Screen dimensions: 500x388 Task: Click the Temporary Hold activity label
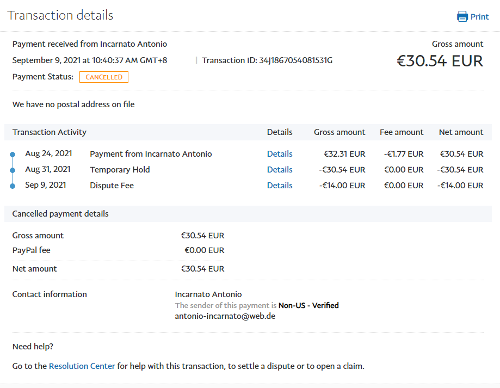click(120, 170)
